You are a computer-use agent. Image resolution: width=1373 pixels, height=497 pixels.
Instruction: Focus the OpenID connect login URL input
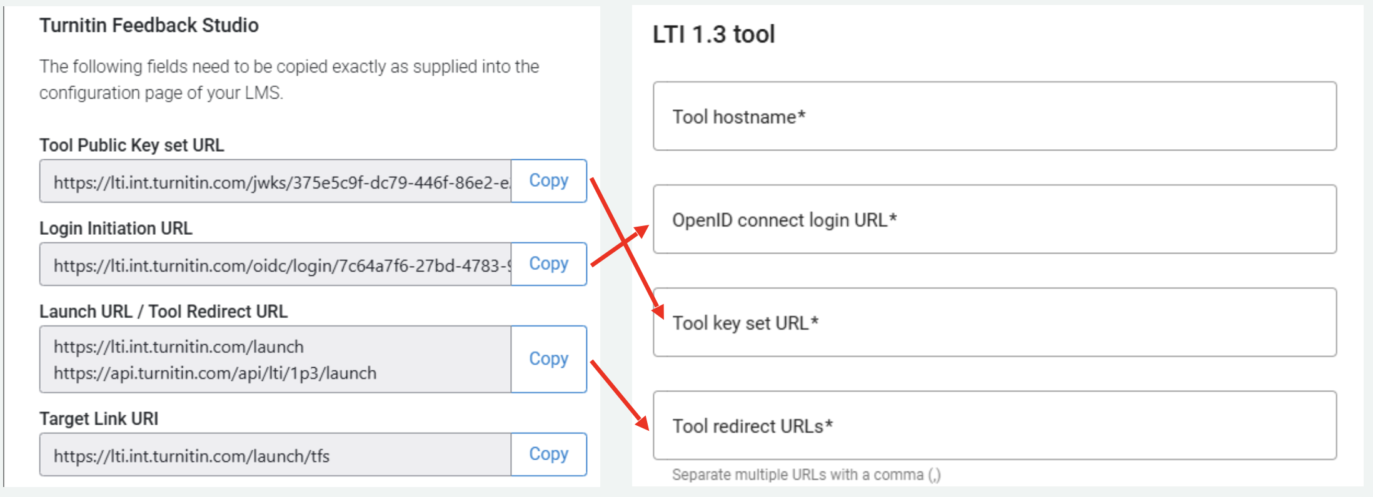(x=995, y=219)
